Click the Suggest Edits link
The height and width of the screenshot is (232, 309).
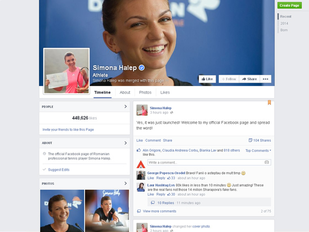tap(59, 170)
